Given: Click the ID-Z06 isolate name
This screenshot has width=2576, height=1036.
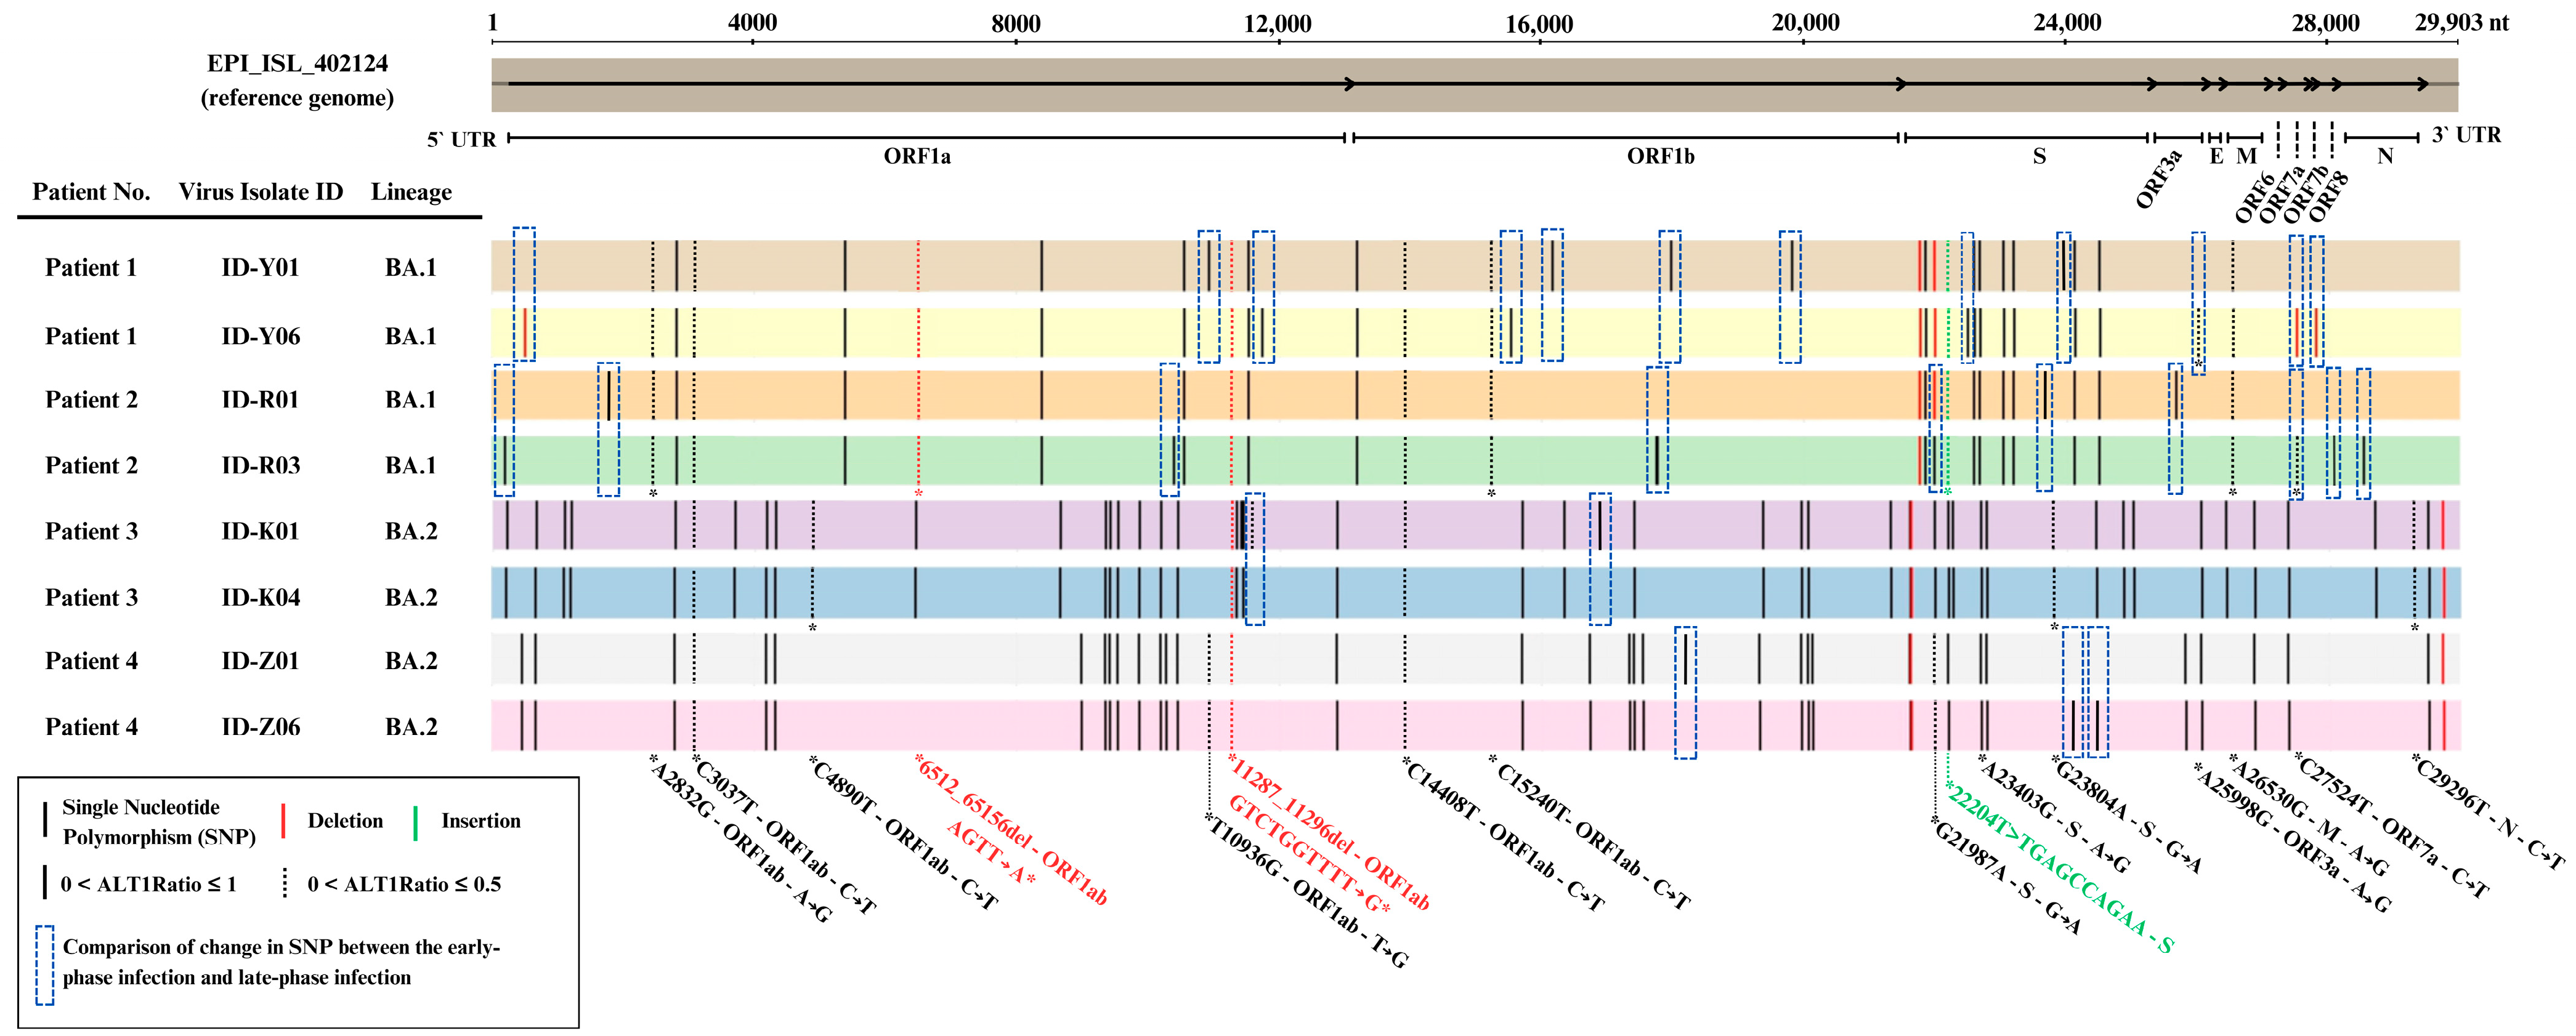Looking at the screenshot, I should tap(260, 726).
